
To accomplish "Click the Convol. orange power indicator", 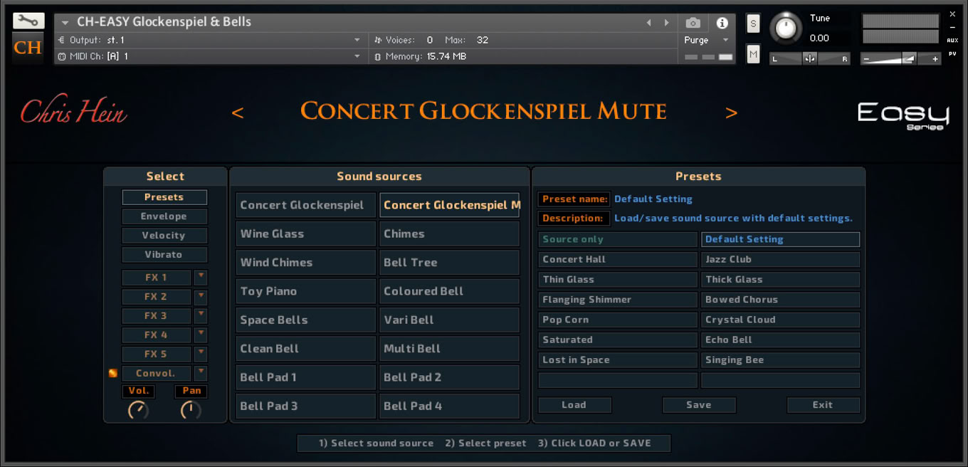I will (x=112, y=373).
